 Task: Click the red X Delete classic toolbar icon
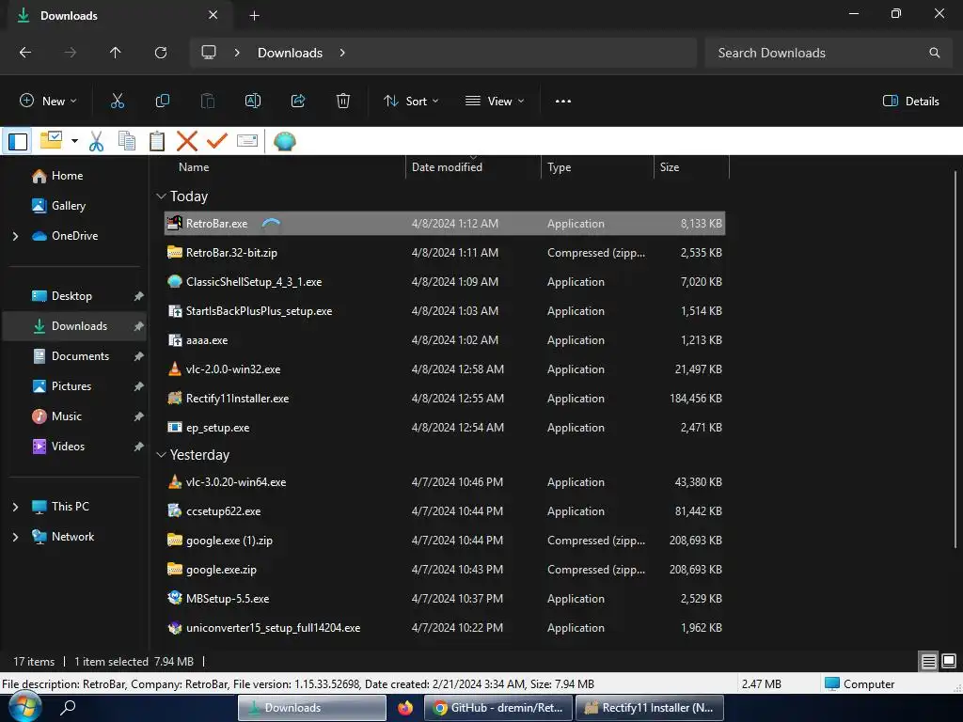coord(187,141)
